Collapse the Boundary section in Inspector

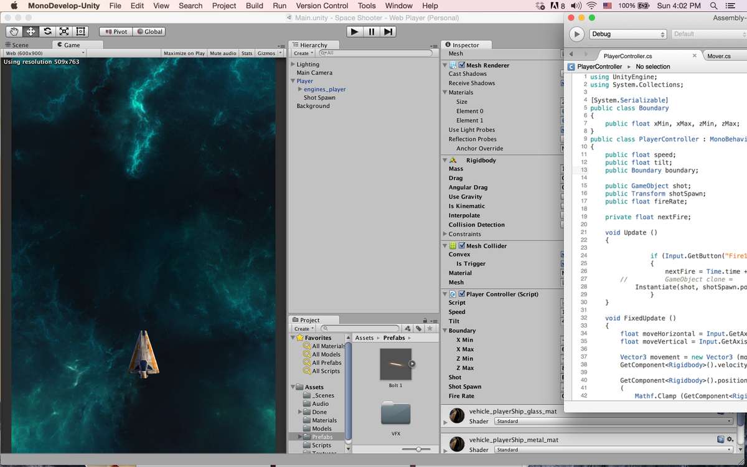point(444,331)
